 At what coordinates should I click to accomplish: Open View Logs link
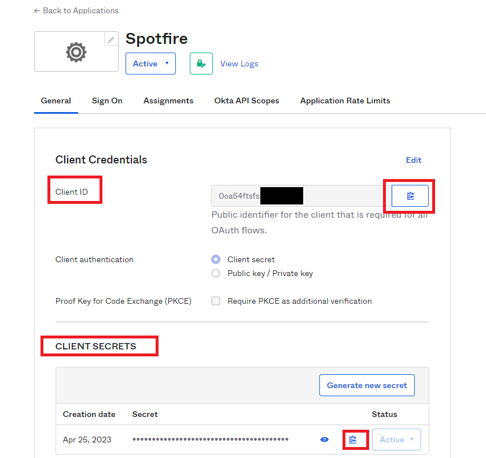240,64
